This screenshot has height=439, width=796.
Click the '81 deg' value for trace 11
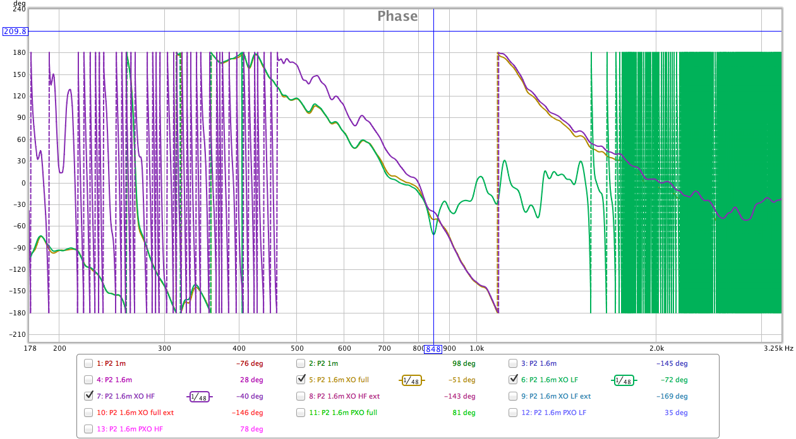coord(464,413)
